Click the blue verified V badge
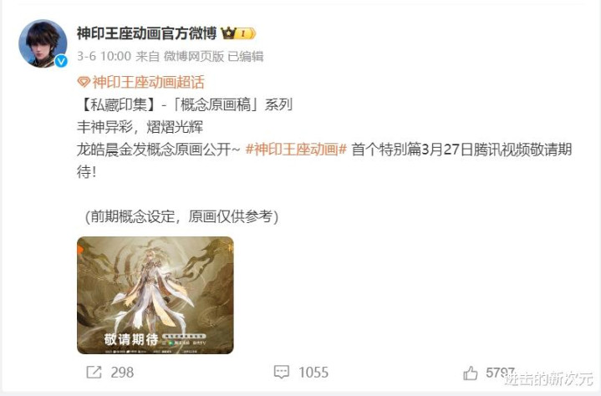Image resolution: width=601 pixels, height=396 pixels. 61,61
